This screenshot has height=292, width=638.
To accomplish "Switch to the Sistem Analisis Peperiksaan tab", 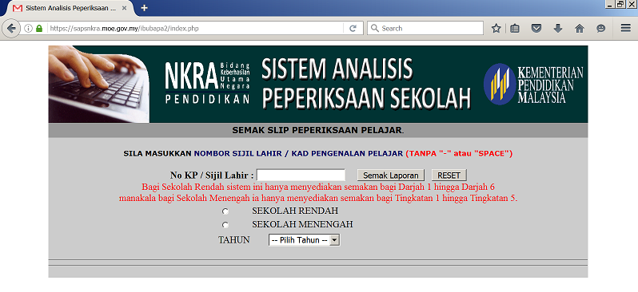I will (71, 8).
